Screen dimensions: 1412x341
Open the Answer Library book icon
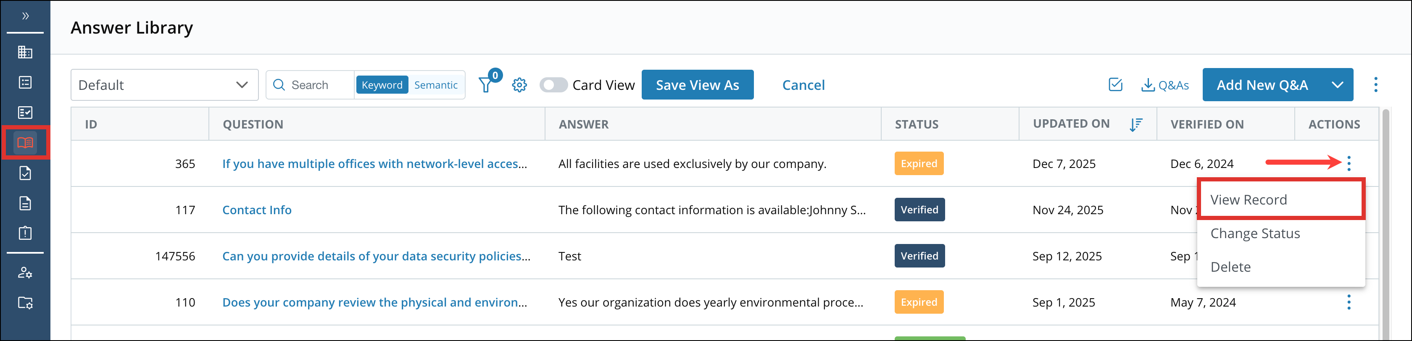click(25, 142)
